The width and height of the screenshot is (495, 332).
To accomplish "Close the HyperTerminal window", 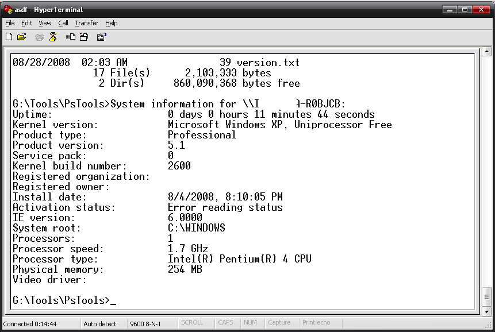I will (481, 10).
